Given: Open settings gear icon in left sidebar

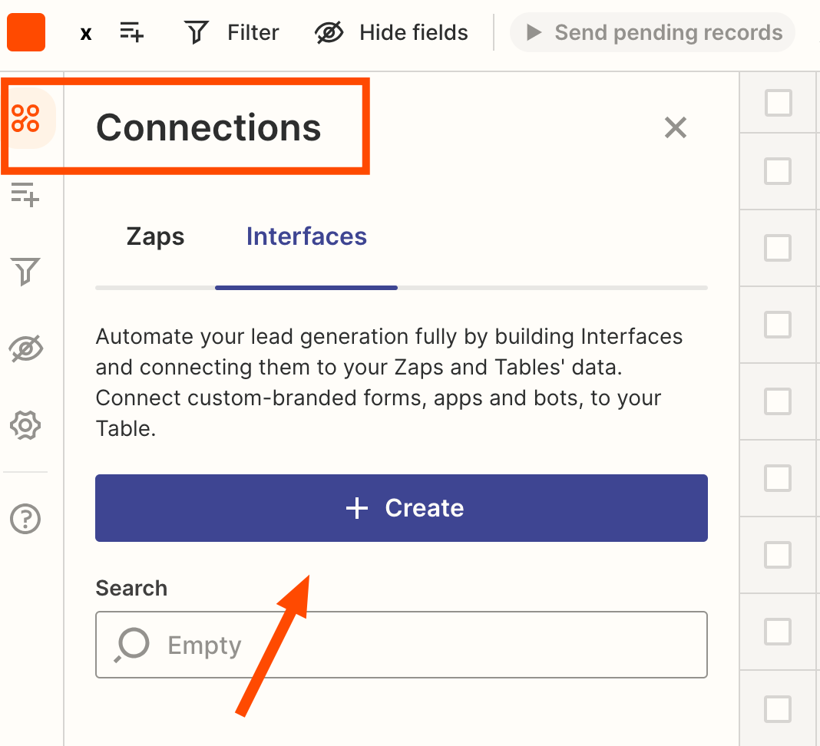Looking at the screenshot, I should tap(25, 425).
